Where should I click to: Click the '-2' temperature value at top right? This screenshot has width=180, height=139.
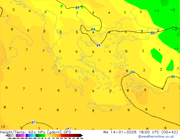click(173, 10)
